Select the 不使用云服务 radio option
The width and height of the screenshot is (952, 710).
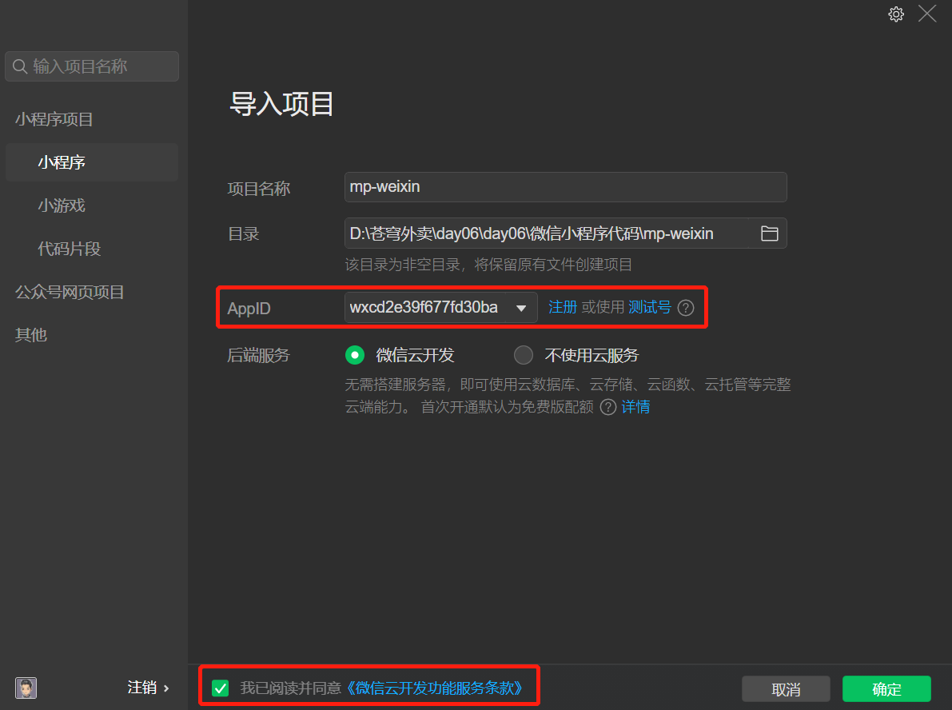click(x=523, y=355)
